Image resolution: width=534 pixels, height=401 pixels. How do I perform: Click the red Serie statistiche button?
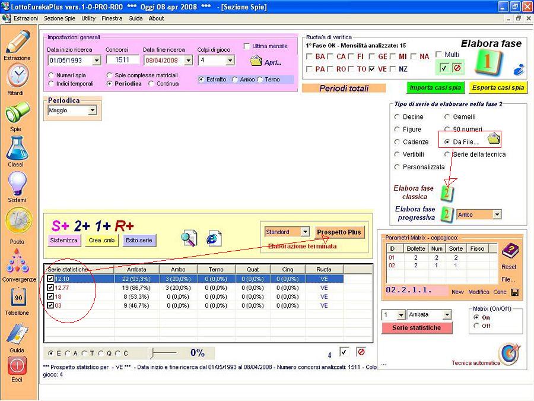point(417,328)
